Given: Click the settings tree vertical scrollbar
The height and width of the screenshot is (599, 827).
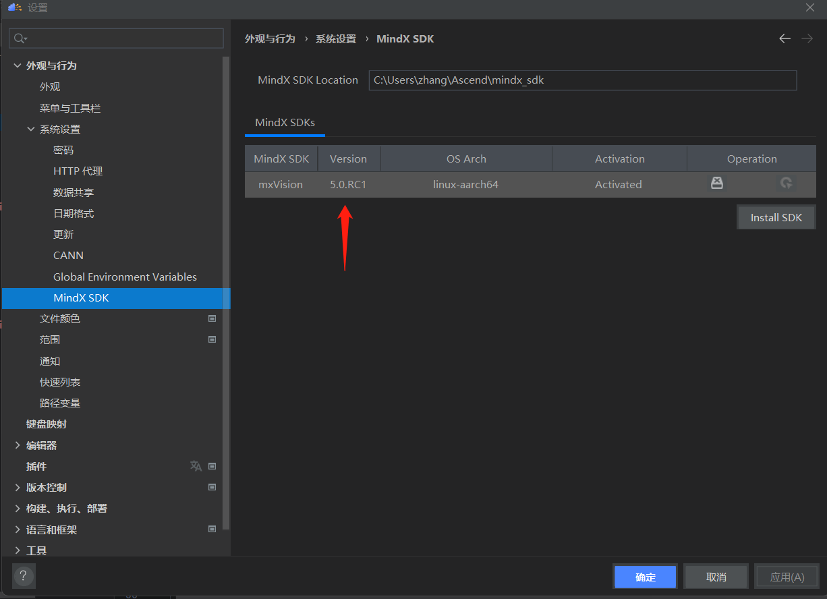Looking at the screenshot, I should [x=227, y=293].
